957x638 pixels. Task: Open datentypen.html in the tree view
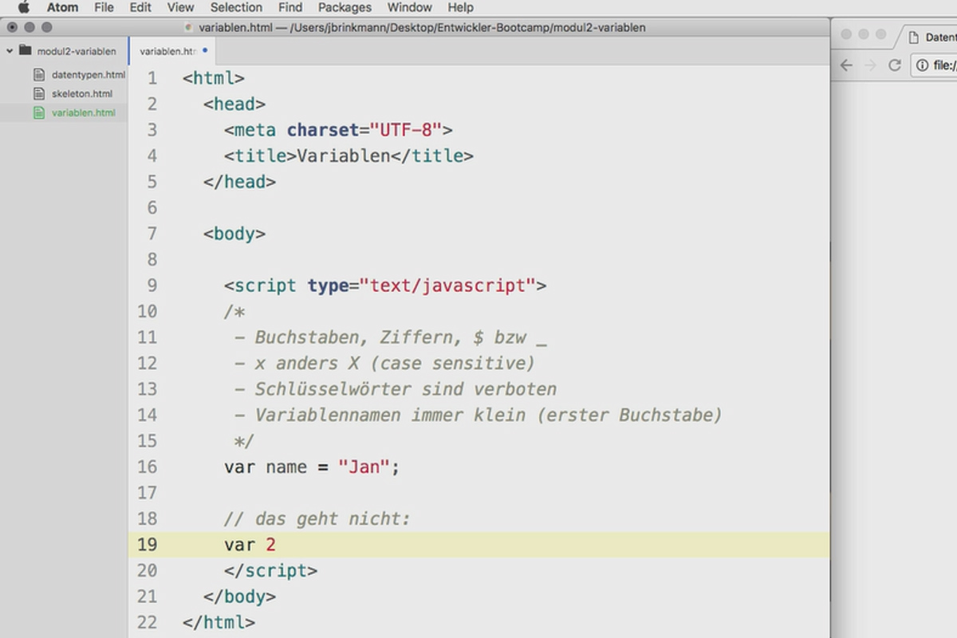point(89,75)
